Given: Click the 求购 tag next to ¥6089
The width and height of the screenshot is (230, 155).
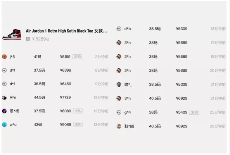Looking at the screenshot, I should (78, 111).
